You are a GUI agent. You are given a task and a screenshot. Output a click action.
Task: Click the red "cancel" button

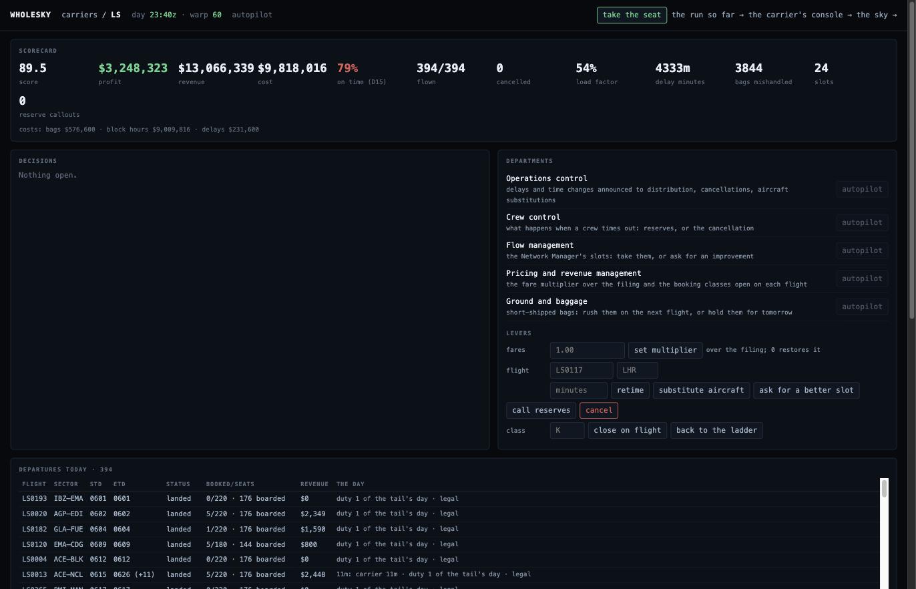coord(599,410)
